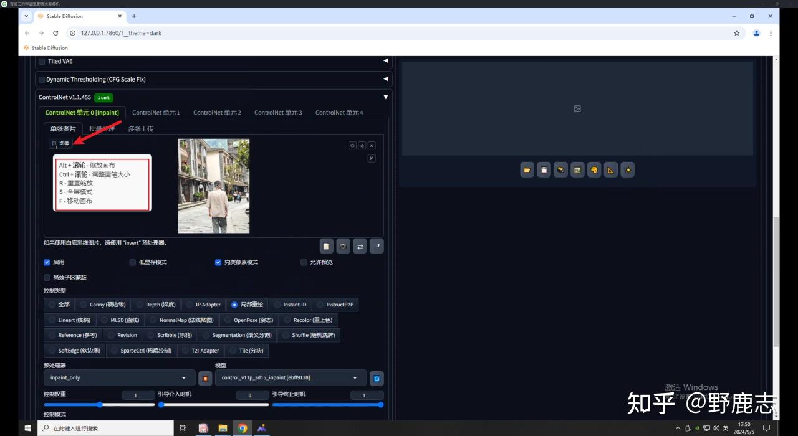The width and height of the screenshot is (798, 436).
Task: Open the inpaint_only preprocessor dropdown
Action: [x=118, y=378]
